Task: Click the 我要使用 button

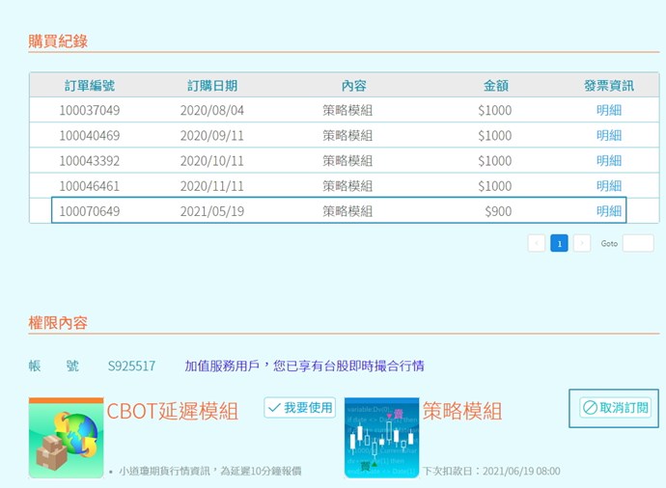Action: click(299, 408)
